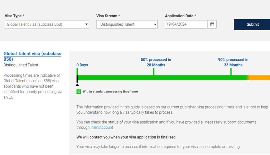Select the 50% processed in 28 Months label

(156, 62)
